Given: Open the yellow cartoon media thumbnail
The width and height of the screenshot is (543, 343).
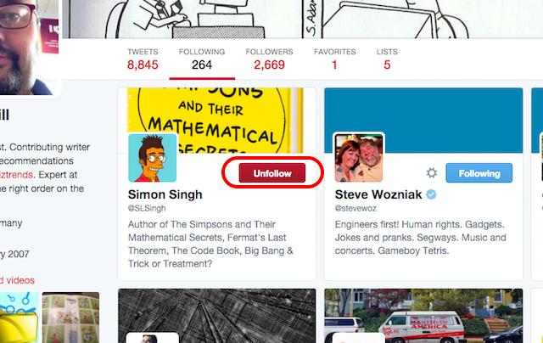Looking at the screenshot, I should (19, 317).
